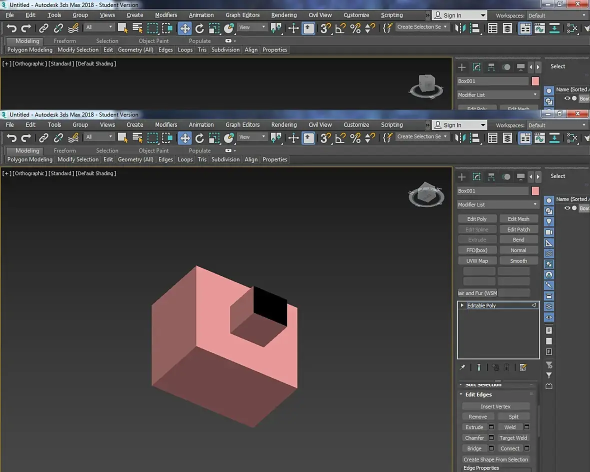This screenshot has height=472, width=590.
Task: Click the Target Weld button
Action: [x=513, y=438]
